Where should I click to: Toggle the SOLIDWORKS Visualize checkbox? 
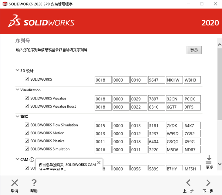(27, 98)
